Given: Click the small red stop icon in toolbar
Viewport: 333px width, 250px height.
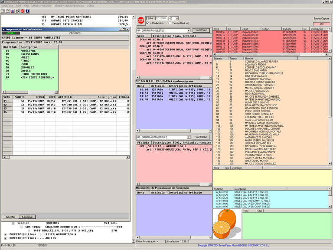Looking at the screenshot, I should 23,11.
